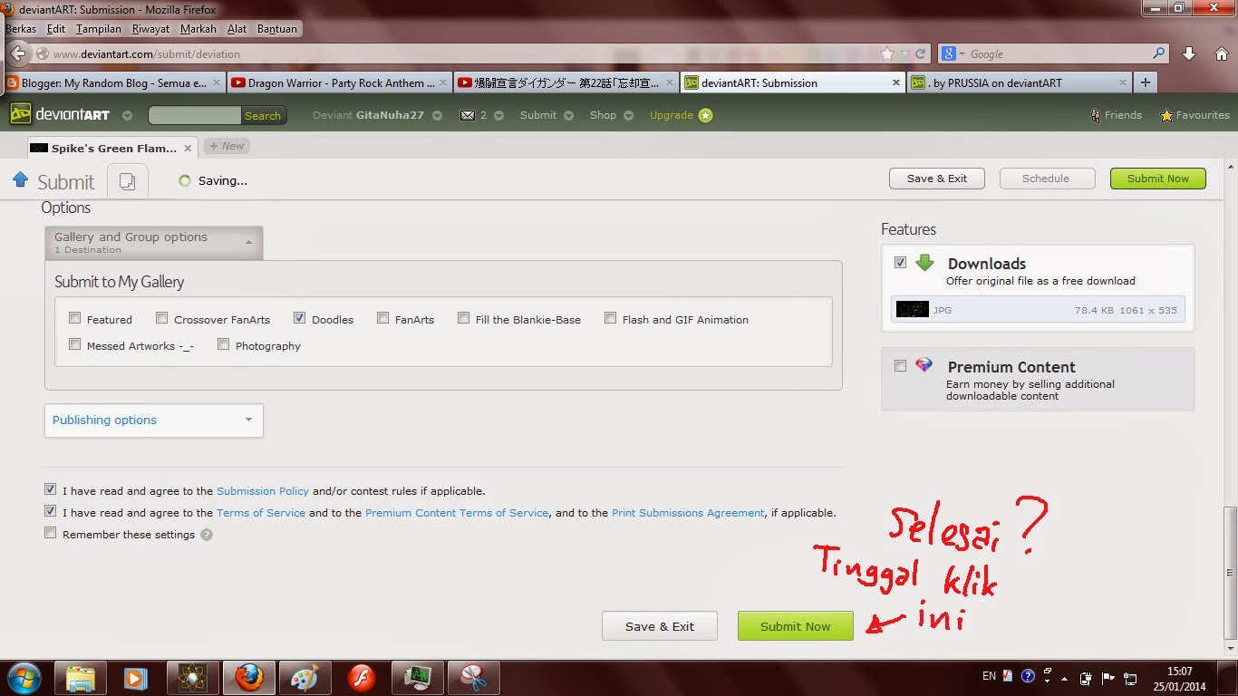Viewport: 1238px width, 696px height.
Task: Open Snipping Tool scissors taskbar icon
Action: click(x=474, y=677)
